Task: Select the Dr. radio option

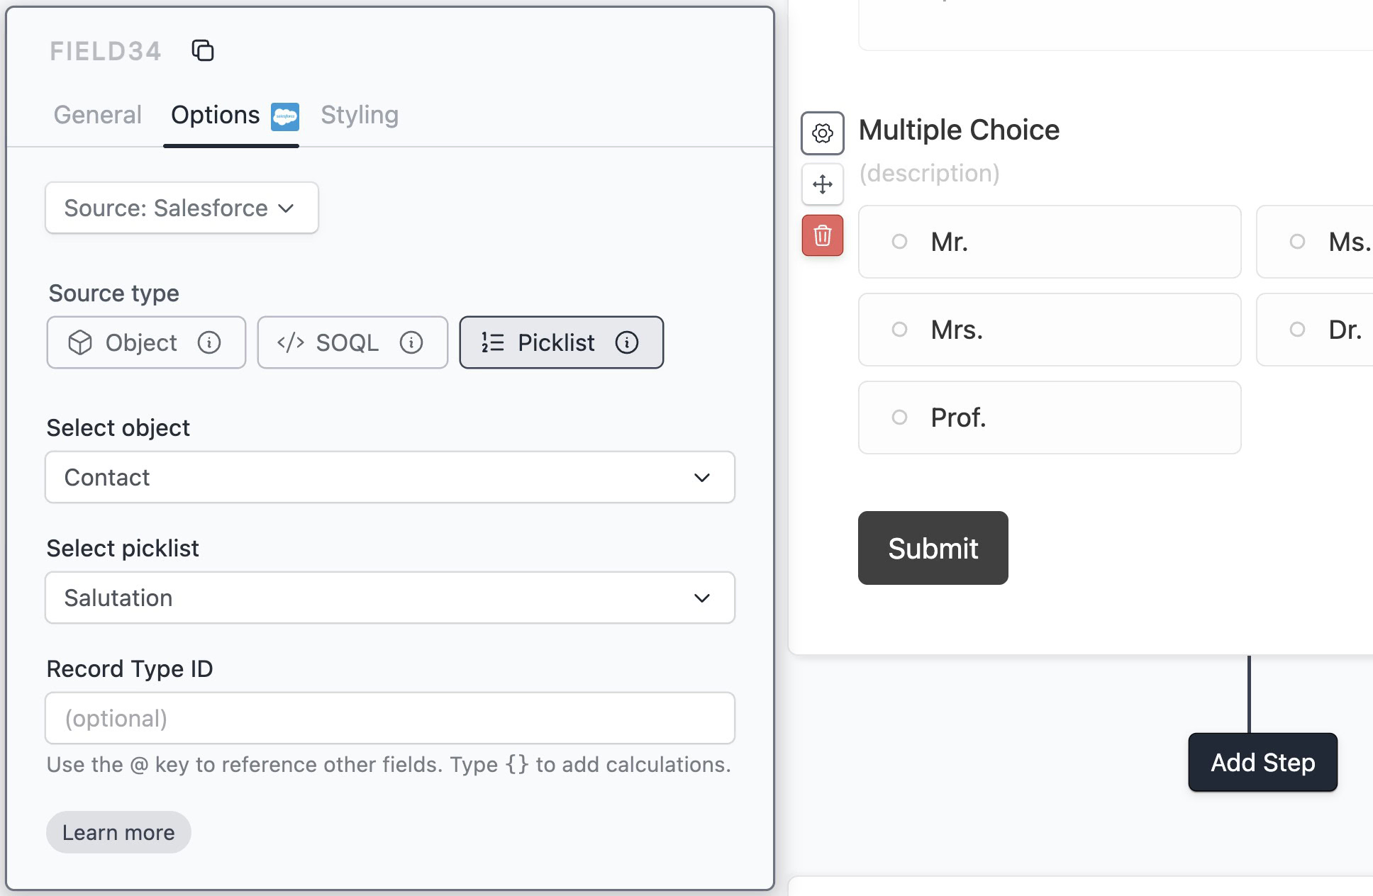Action: (1315, 330)
